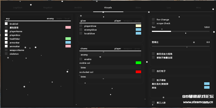Tick the chams enable checkbox
Image resolution: width=216 pixels, height=108 pixels.
tap(81, 59)
